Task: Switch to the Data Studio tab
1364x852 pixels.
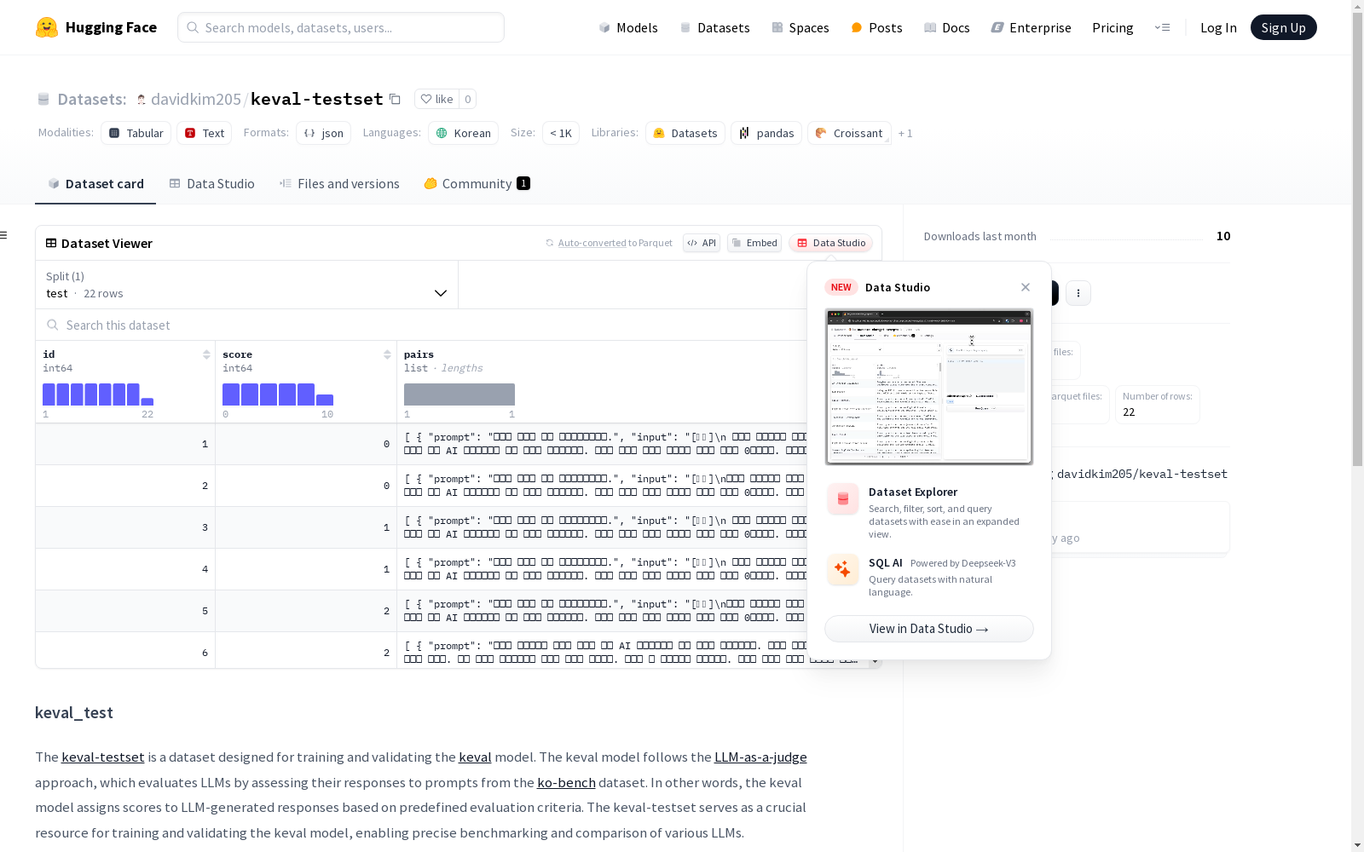Action: click(x=211, y=183)
